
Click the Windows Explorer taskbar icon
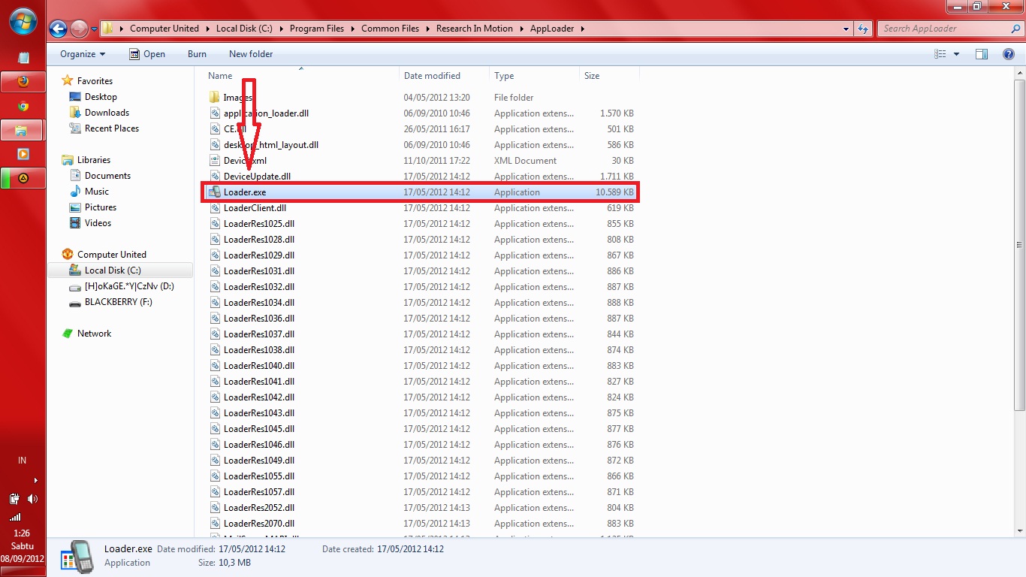[x=23, y=130]
